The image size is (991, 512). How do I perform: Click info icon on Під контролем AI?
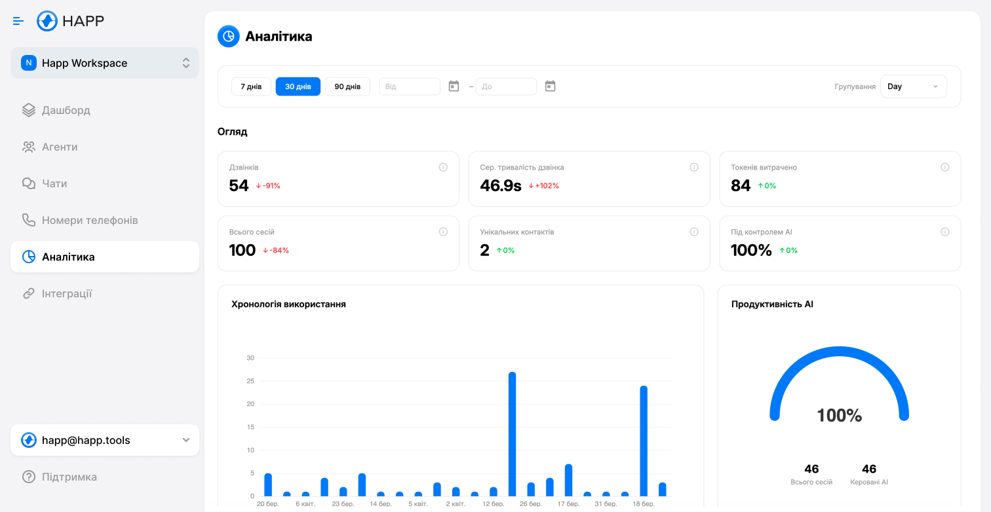pyautogui.click(x=944, y=232)
